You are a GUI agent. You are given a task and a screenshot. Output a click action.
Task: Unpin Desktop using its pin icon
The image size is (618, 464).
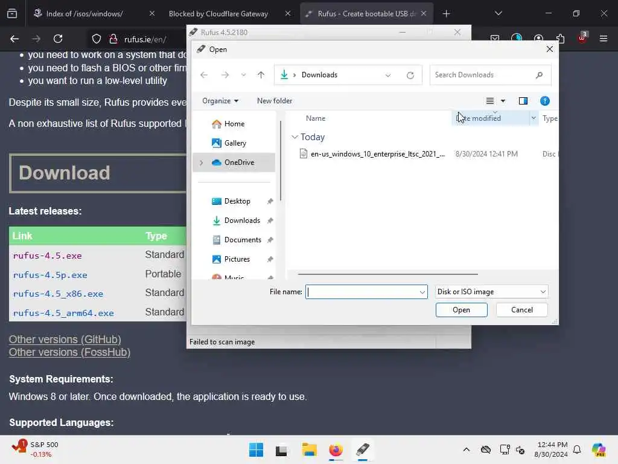270,201
